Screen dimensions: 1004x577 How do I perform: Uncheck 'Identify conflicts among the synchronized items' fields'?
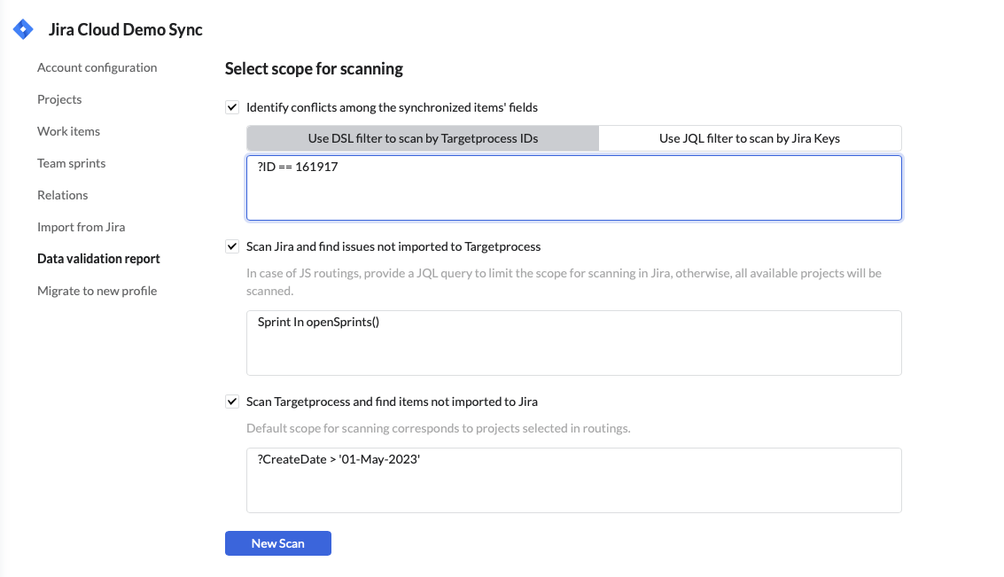pos(232,107)
